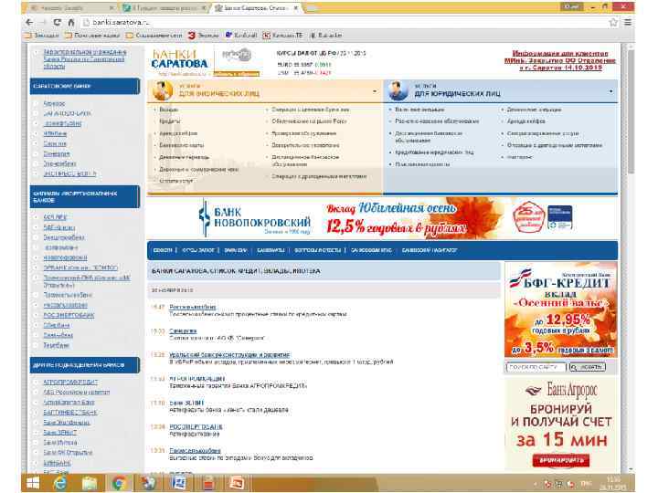Screen dimensions: 658x493
Task: Open the bookmark with red 3 icon
Action: click(x=204, y=36)
